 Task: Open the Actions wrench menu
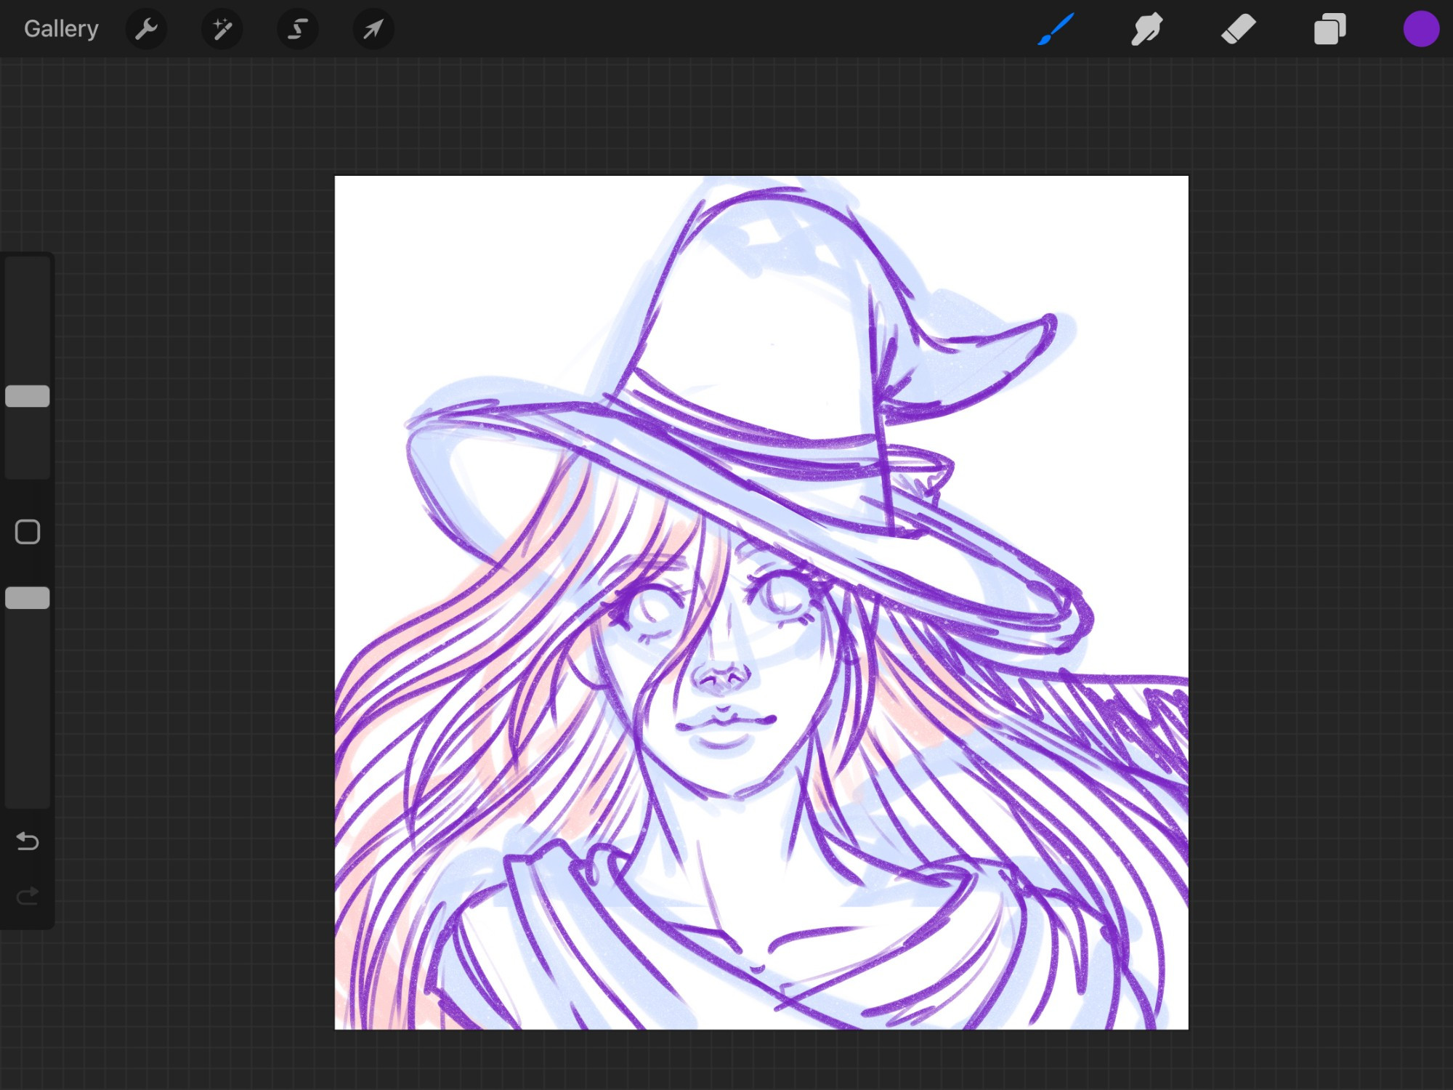click(147, 29)
